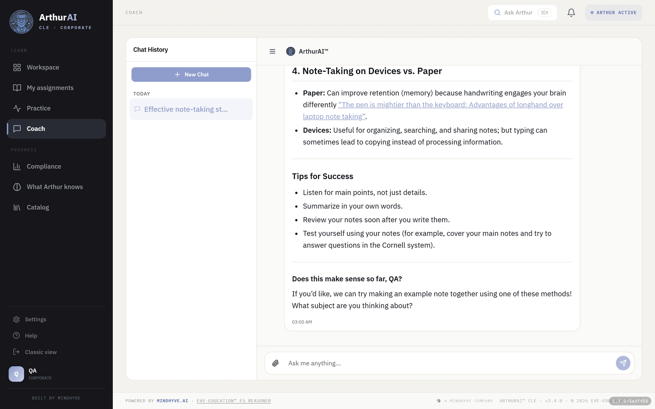Open What Arthur knows brain icon
The width and height of the screenshot is (655, 409).
[x=17, y=187]
